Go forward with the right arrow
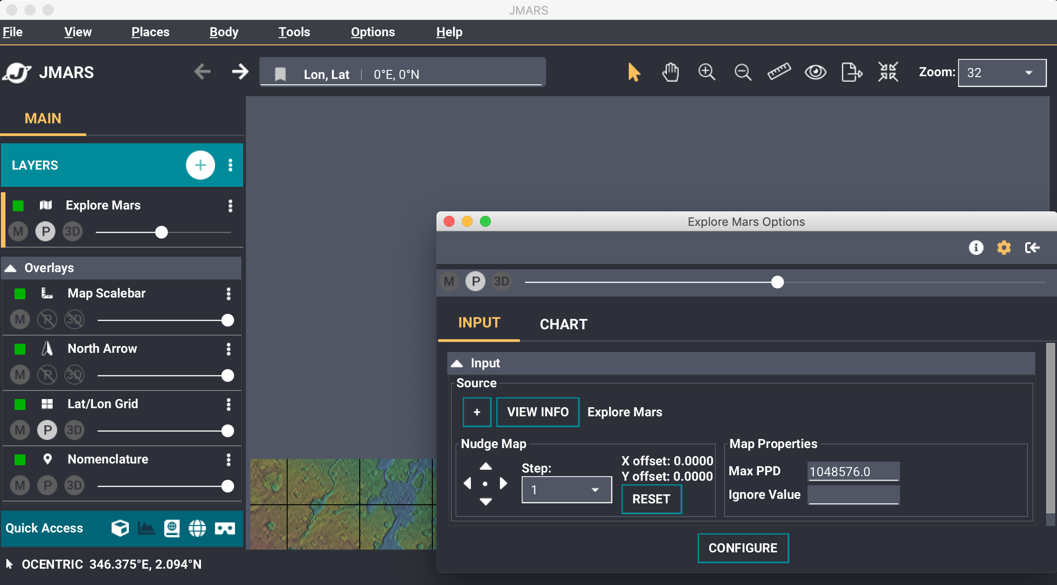This screenshot has height=585, width=1057. (x=240, y=72)
